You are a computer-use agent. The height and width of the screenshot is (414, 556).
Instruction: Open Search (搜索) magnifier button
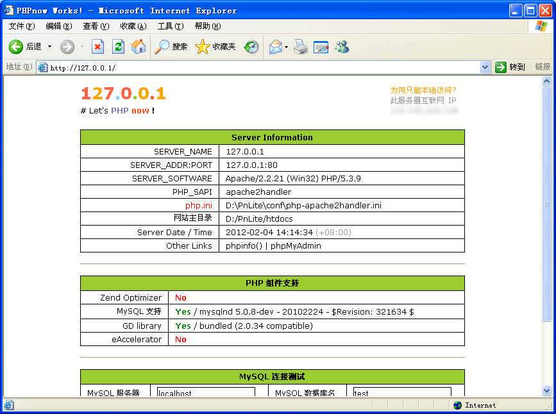point(171,47)
